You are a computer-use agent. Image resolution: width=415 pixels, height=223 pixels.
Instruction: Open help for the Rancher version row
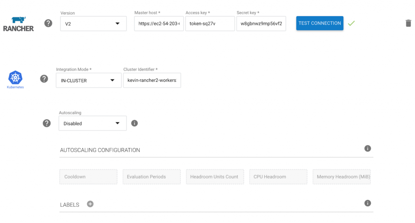pos(48,23)
